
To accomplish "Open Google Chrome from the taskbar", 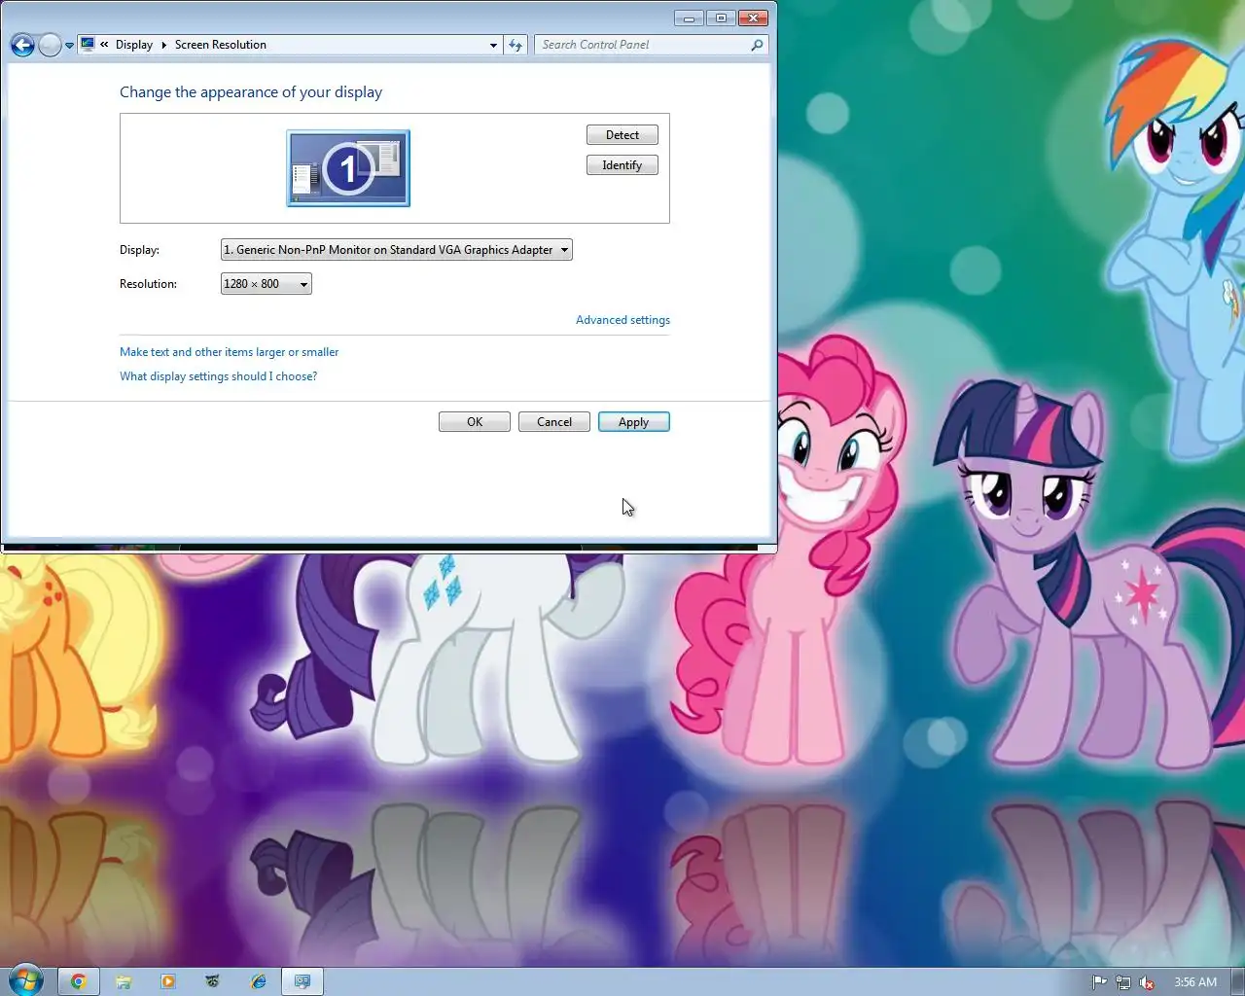I will point(79,981).
